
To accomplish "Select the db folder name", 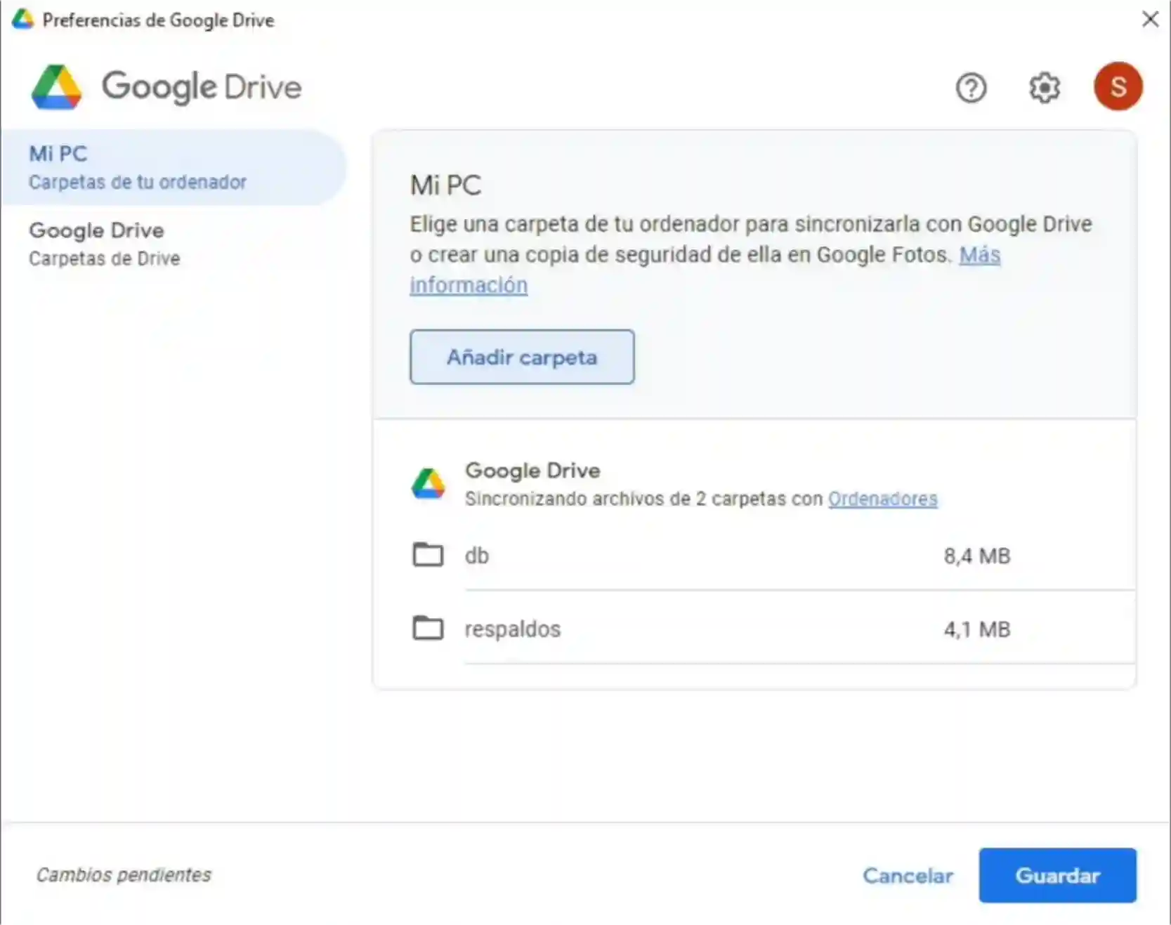I will tap(476, 556).
